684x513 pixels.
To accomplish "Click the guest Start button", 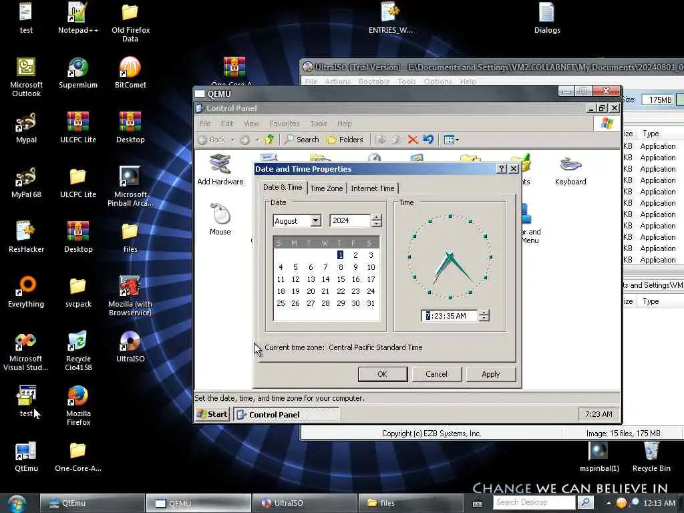I will 212,414.
